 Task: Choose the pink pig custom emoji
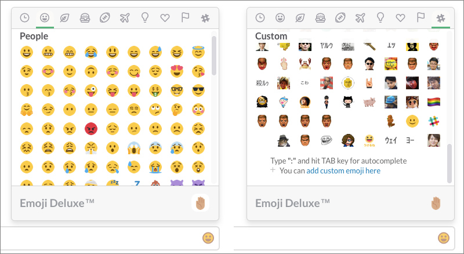[369, 102]
